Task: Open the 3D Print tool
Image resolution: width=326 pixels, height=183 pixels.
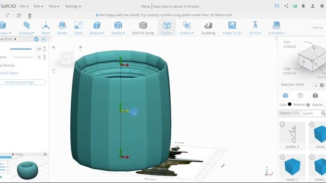Action: [x=255, y=27]
